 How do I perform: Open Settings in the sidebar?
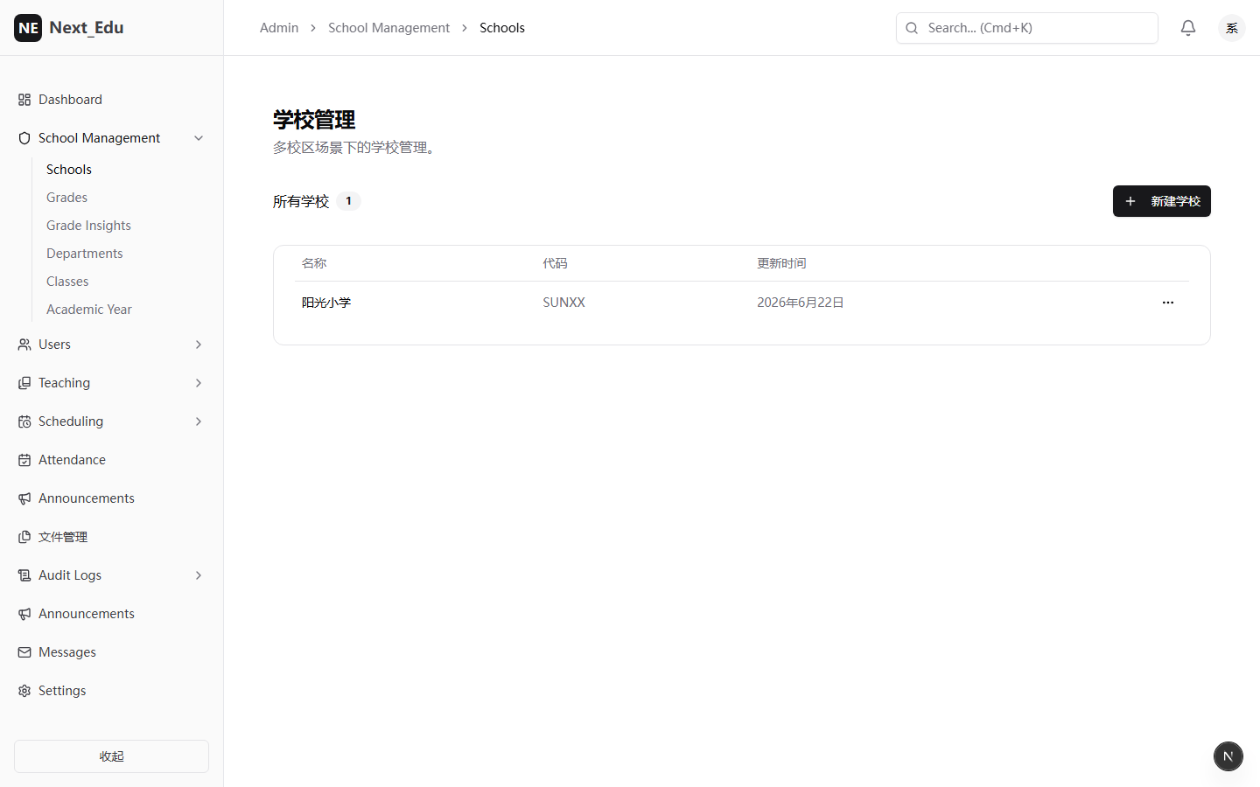(112, 691)
